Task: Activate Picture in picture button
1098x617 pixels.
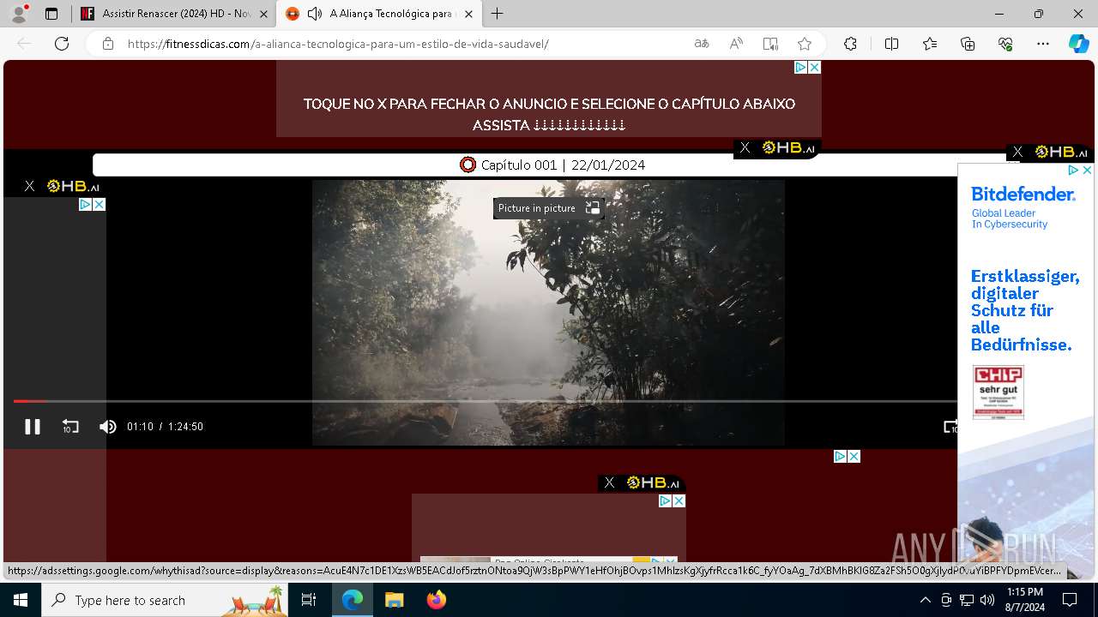Action: tap(549, 208)
